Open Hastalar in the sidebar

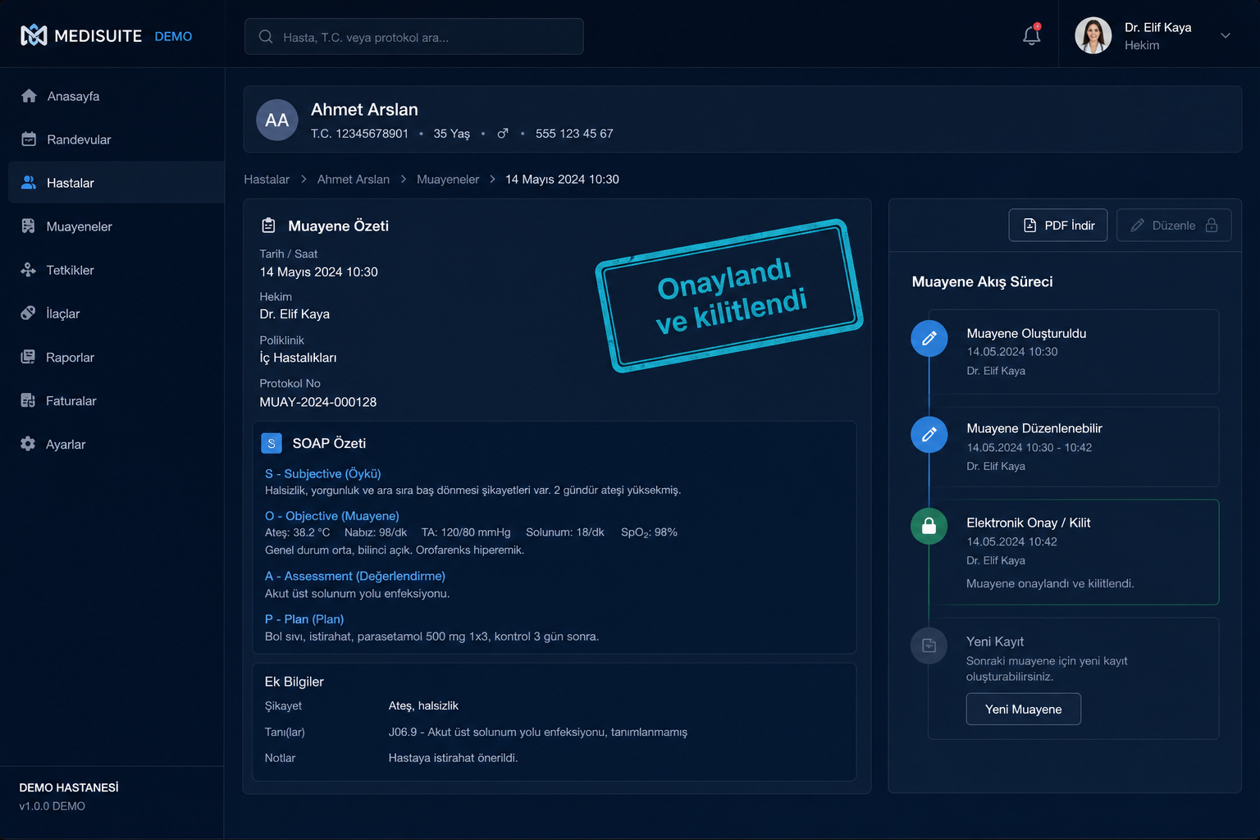(x=116, y=183)
